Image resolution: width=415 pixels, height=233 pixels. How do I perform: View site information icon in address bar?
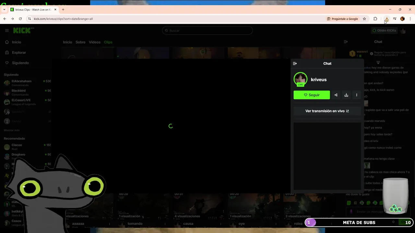click(x=30, y=19)
